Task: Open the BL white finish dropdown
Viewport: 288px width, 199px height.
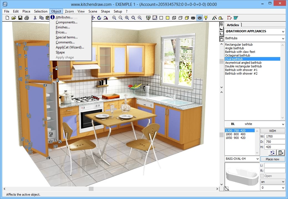Action: coord(283,124)
